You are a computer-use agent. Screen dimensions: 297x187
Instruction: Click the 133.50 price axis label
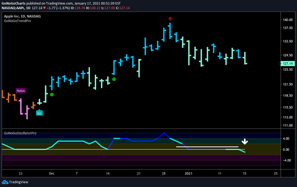(287, 41)
